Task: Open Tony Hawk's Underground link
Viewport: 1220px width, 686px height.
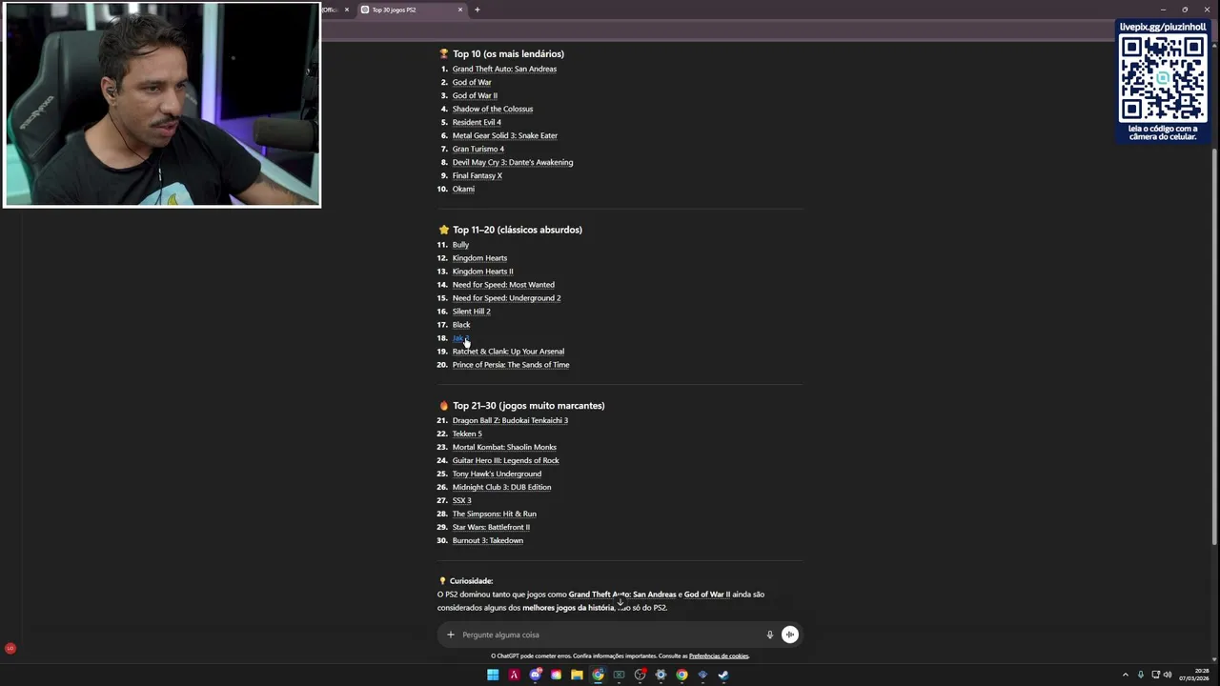Action: point(497,474)
